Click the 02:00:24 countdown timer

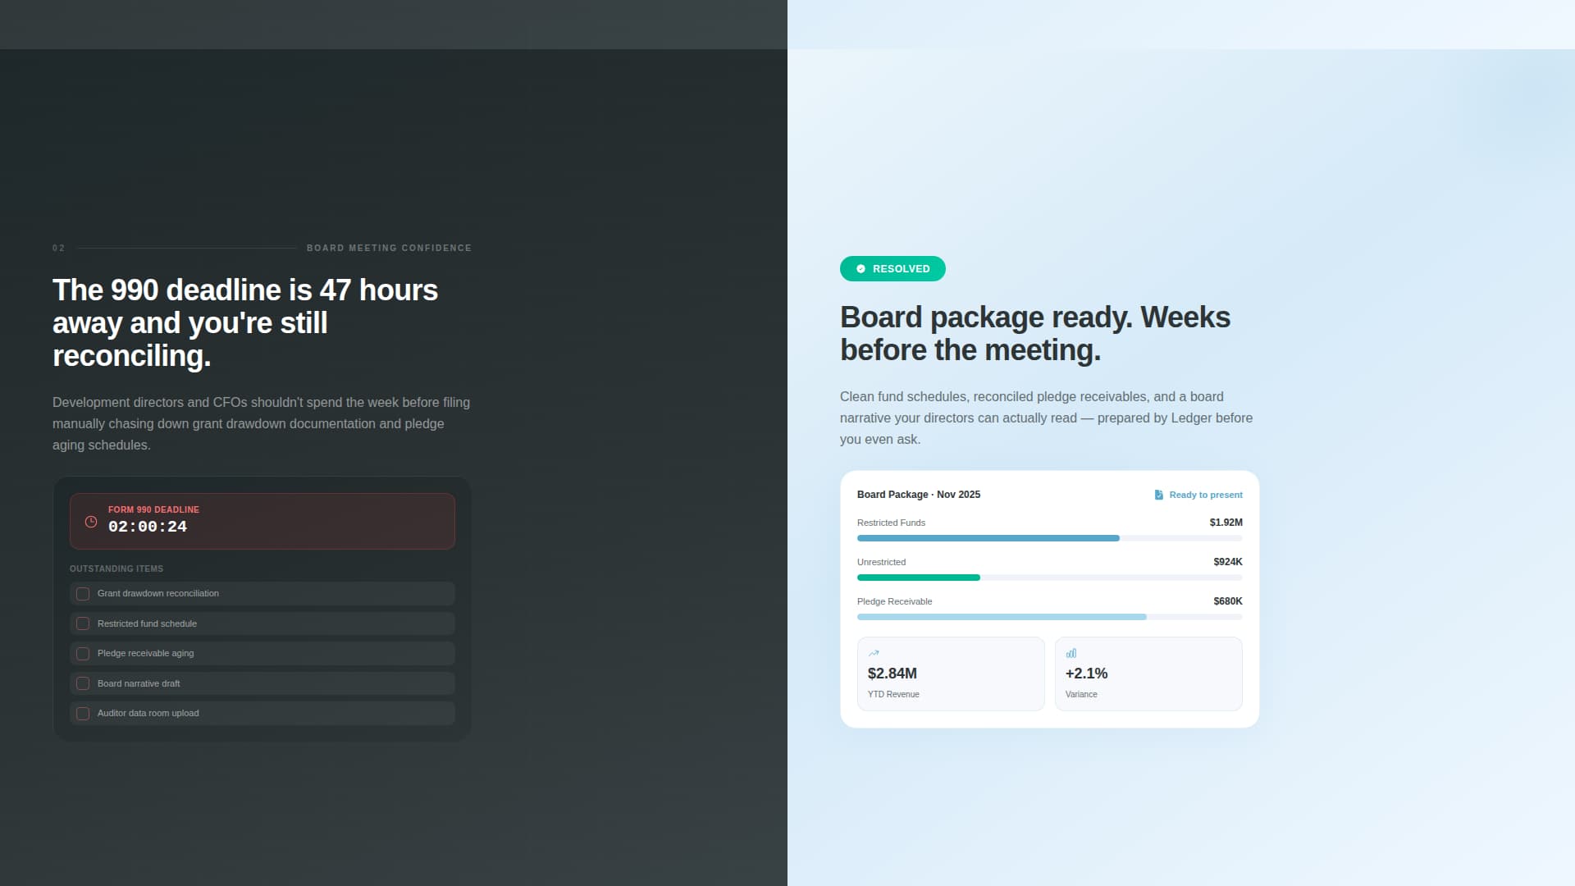pos(148,527)
